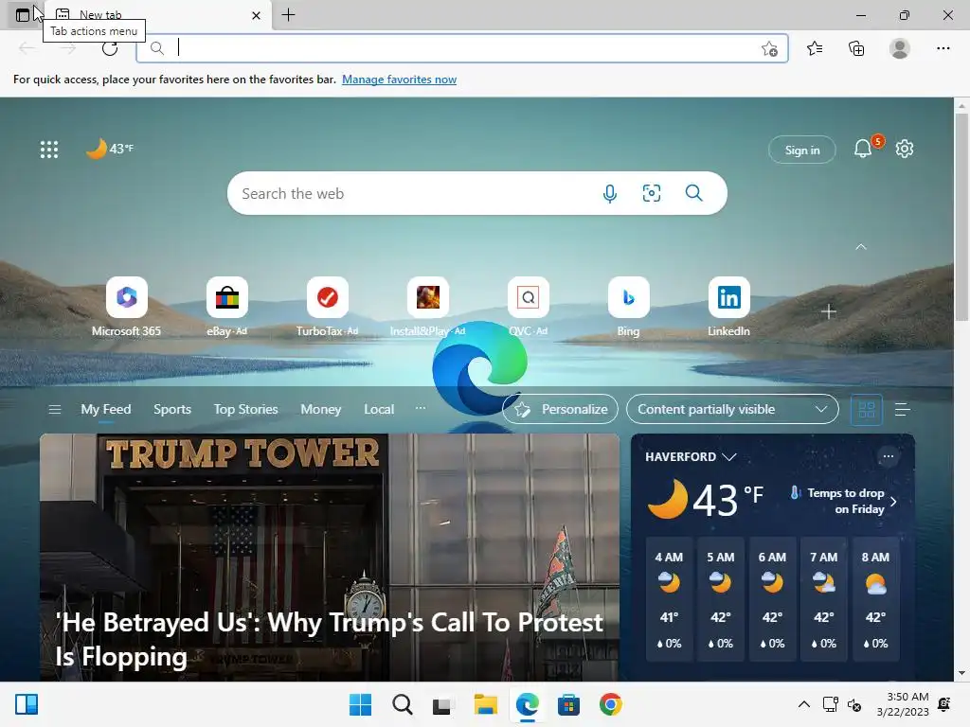Image resolution: width=970 pixels, height=727 pixels.
Task: Open the Tab actions menu icon
Action: [x=23, y=15]
